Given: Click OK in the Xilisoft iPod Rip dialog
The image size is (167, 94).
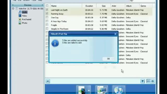Looking at the screenshot, I should [109, 59].
